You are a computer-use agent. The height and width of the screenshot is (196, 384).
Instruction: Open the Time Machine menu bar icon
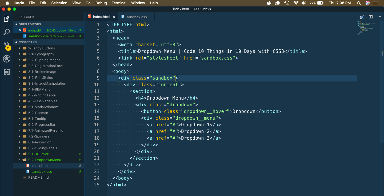[287, 3]
